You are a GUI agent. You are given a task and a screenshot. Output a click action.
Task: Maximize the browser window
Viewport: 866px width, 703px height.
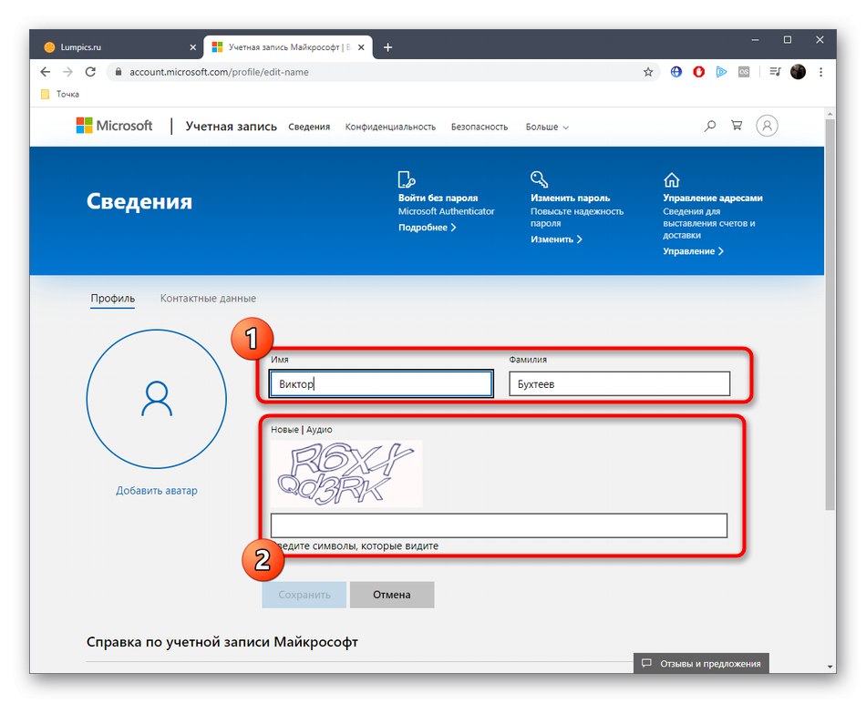[788, 40]
